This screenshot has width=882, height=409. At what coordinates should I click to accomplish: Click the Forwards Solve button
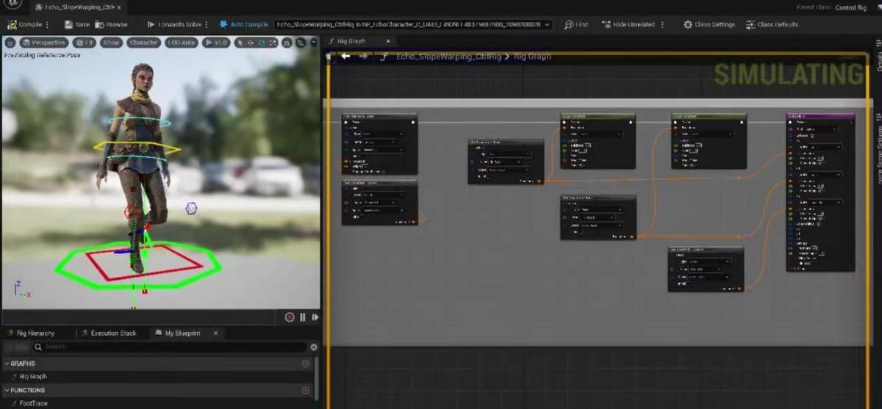point(175,24)
